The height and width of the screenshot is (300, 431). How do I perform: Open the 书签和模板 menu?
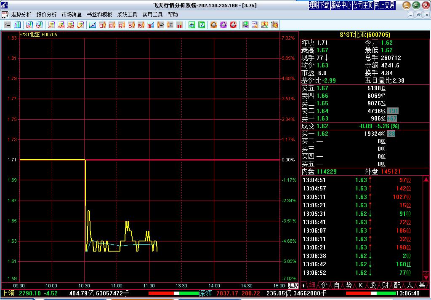click(99, 15)
